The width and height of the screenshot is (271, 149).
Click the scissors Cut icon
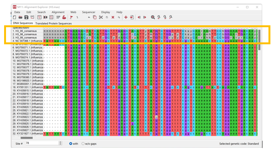tap(101, 17)
